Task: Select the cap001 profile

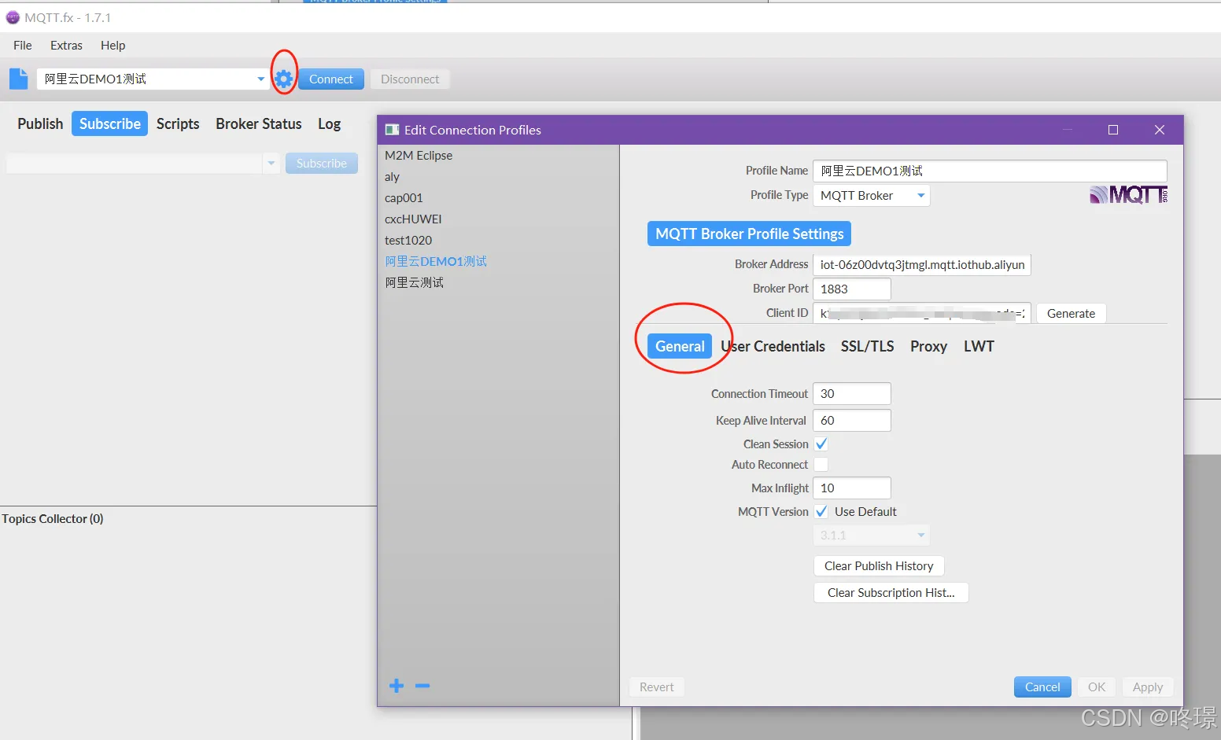Action: pyautogui.click(x=404, y=198)
